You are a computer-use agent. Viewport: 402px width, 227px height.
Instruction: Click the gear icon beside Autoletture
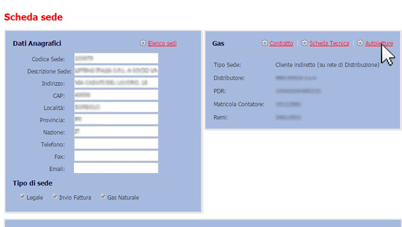pos(360,43)
